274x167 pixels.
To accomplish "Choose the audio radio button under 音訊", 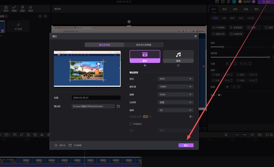I will (178, 65).
